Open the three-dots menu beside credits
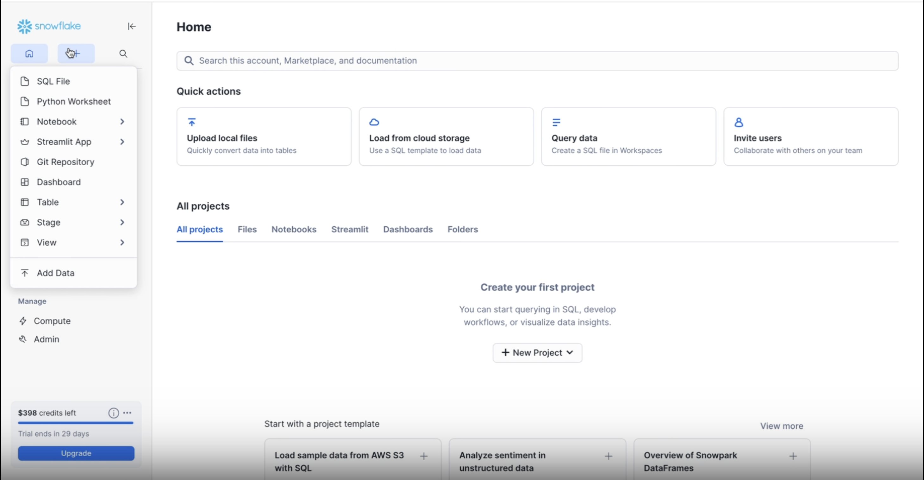The image size is (924, 480). pyautogui.click(x=127, y=413)
